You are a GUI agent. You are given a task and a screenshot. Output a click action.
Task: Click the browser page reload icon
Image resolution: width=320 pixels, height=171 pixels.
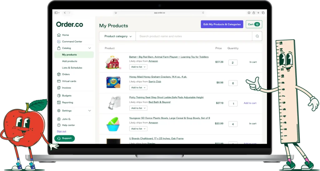(203, 12)
